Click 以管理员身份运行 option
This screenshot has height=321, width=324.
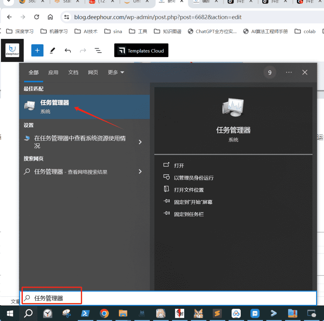tap(193, 178)
